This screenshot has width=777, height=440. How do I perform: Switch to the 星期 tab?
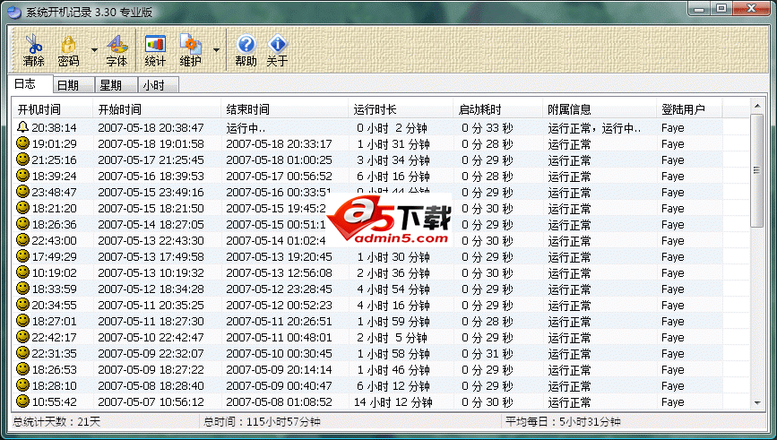116,85
